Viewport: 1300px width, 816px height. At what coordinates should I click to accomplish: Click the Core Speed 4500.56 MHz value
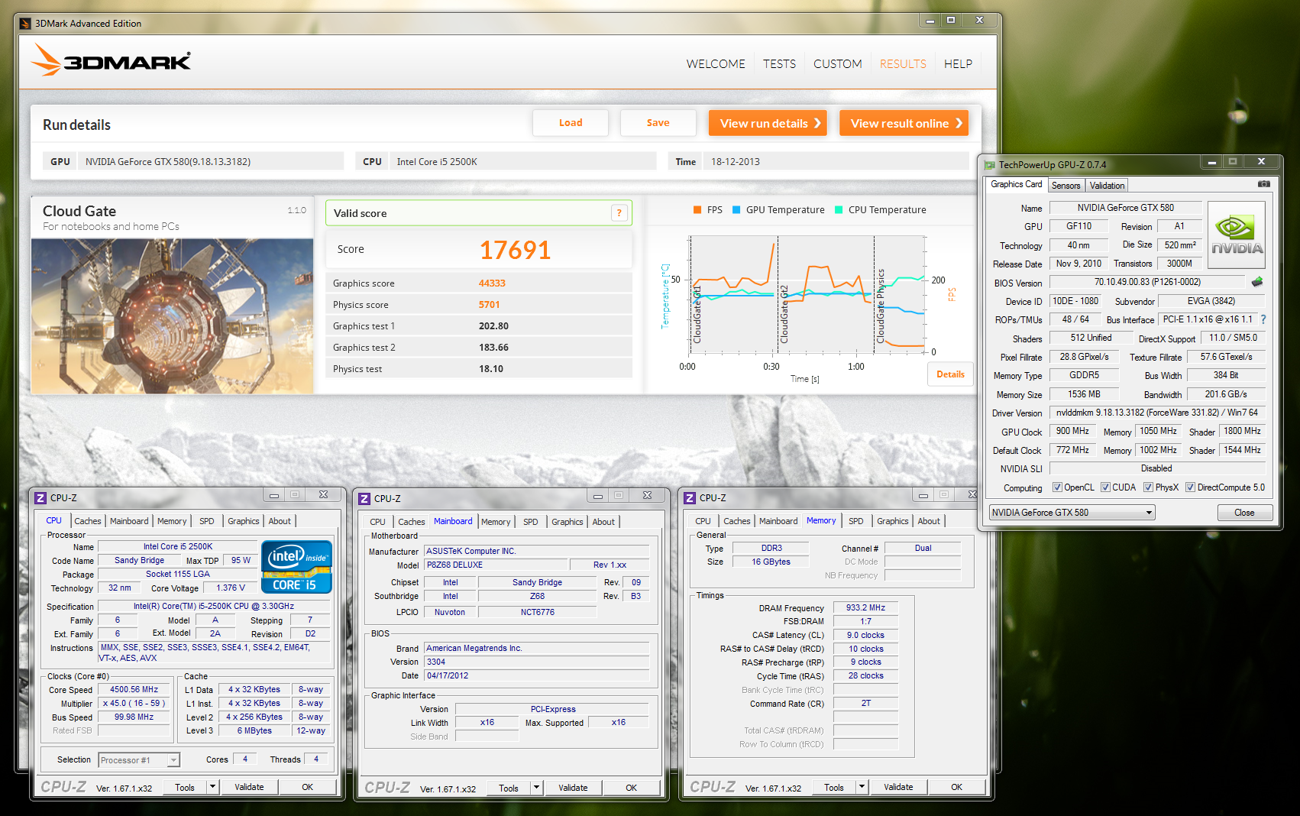tap(134, 690)
